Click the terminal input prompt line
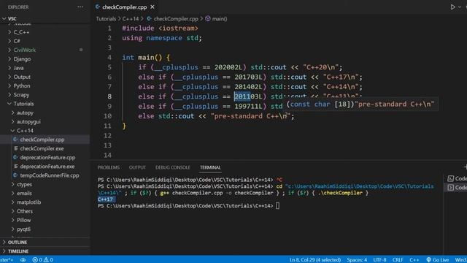 (x=188, y=206)
